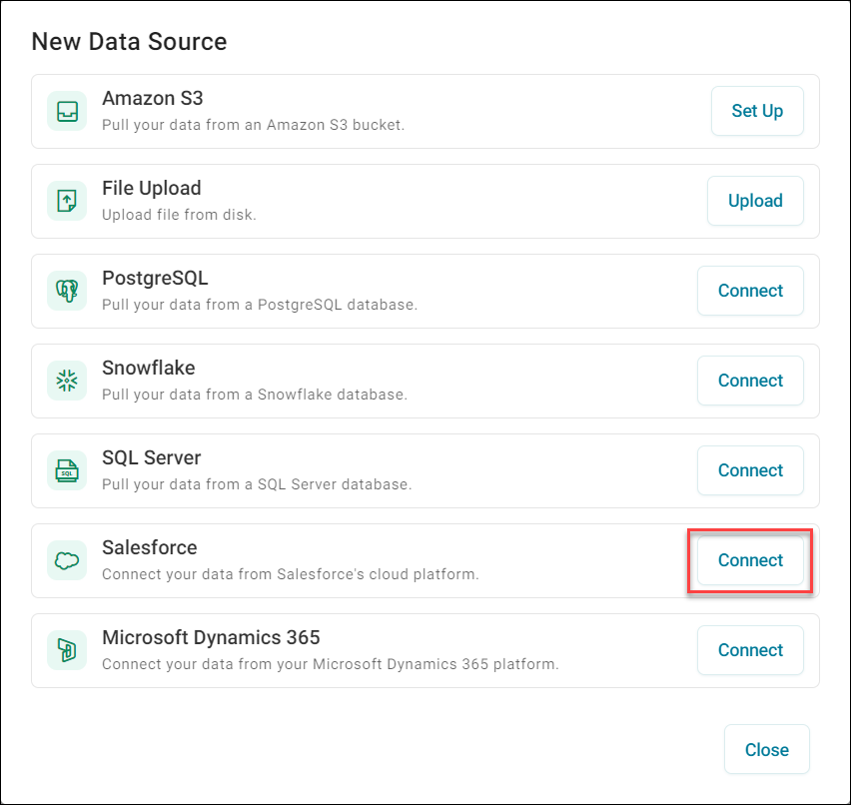Click the Amazon S3 bucket icon
This screenshot has height=805, width=851.
pyautogui.click(x=67, y=111)
